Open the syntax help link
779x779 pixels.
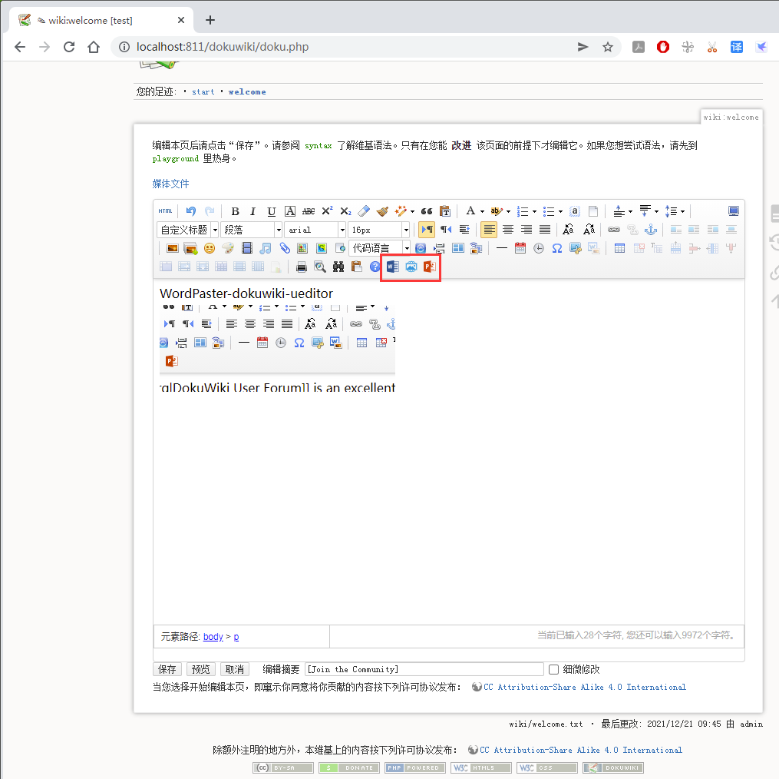(318, 145)
